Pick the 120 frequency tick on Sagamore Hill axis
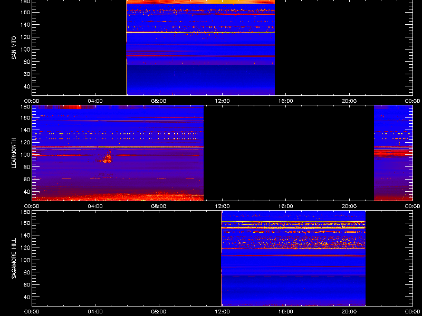Screen dimensions: 422x316 [26, 248]
